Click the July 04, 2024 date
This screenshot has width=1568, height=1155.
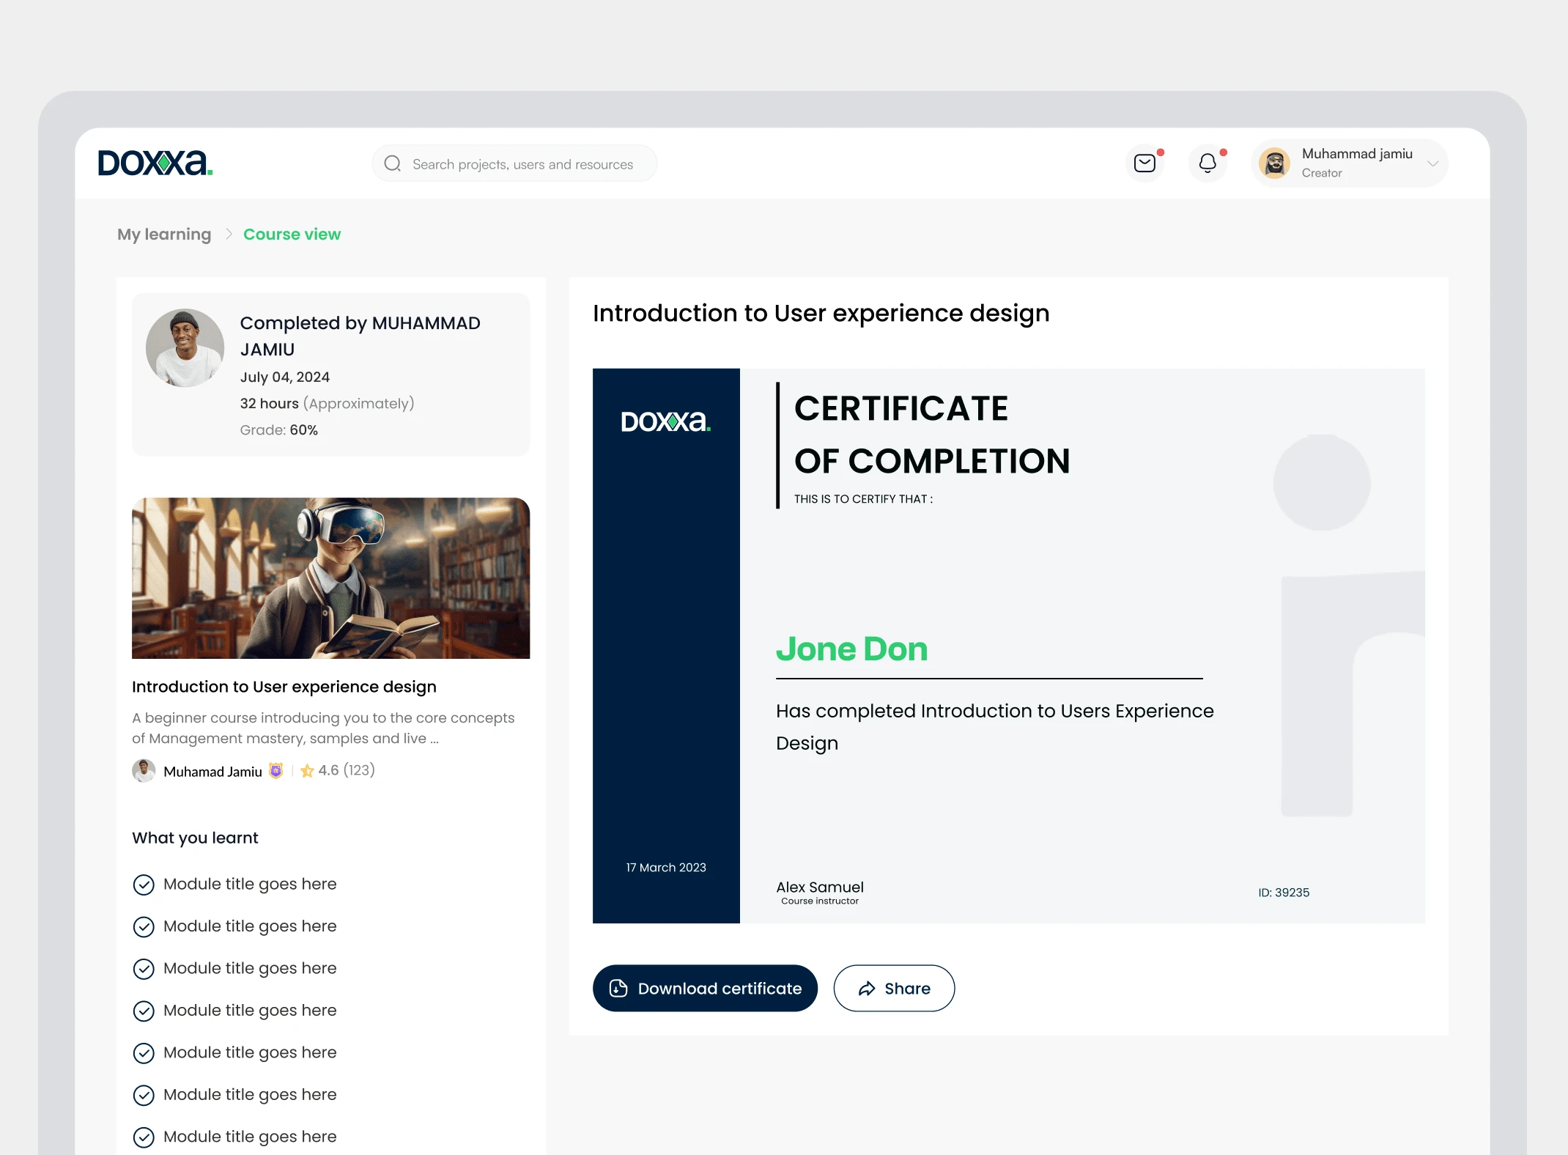pos(285,377)
